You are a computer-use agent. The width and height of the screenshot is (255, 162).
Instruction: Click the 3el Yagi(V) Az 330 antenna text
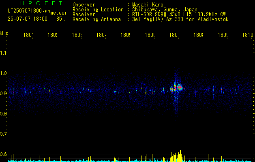(x=180, y=19)
